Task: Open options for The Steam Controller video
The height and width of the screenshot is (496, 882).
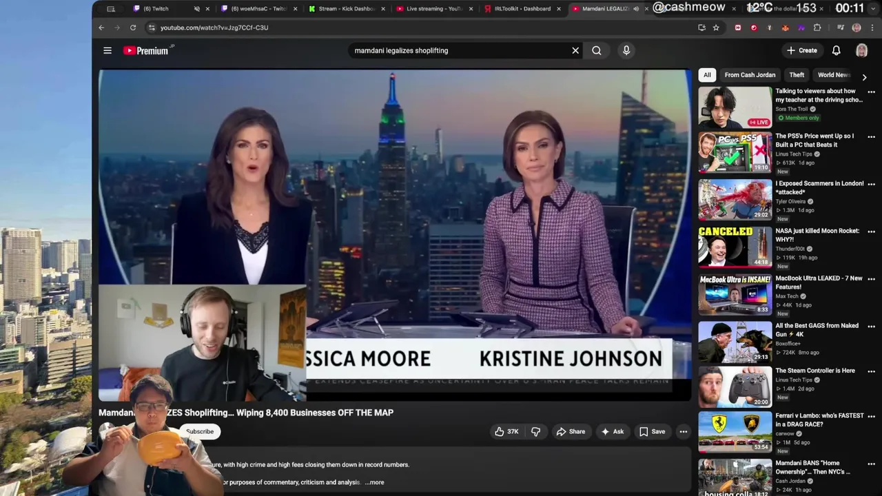Action: (871, 371)
